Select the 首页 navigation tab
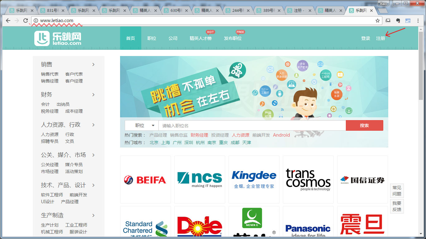 pyautogui.click(x=131, y=38)
